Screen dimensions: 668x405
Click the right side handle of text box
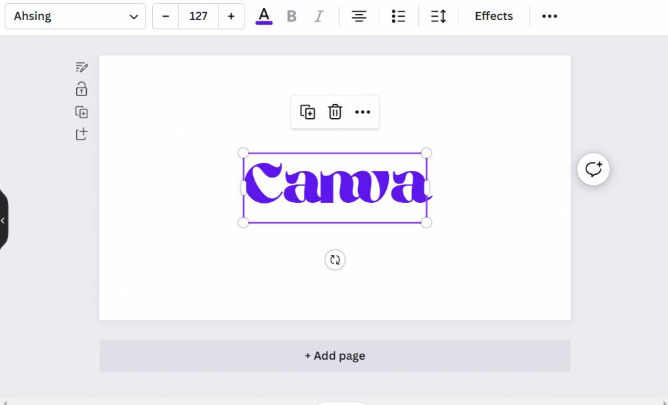coord(427,187)
